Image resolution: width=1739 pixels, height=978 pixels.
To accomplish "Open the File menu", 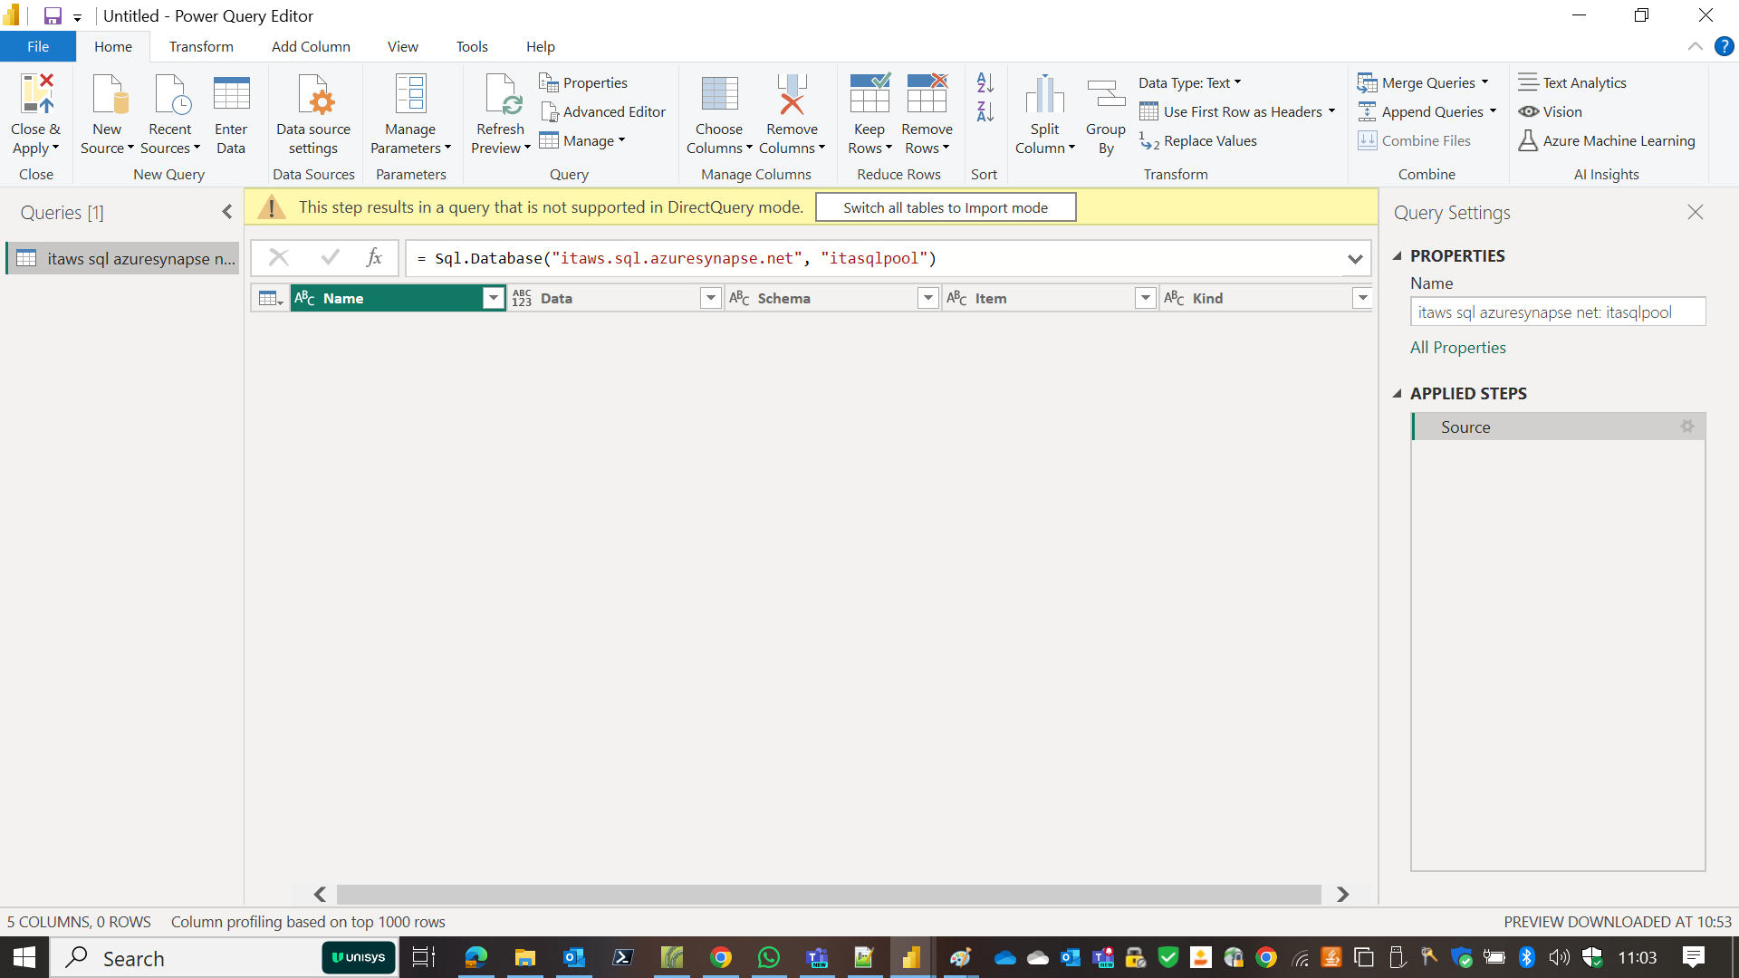I will [38, 46].
